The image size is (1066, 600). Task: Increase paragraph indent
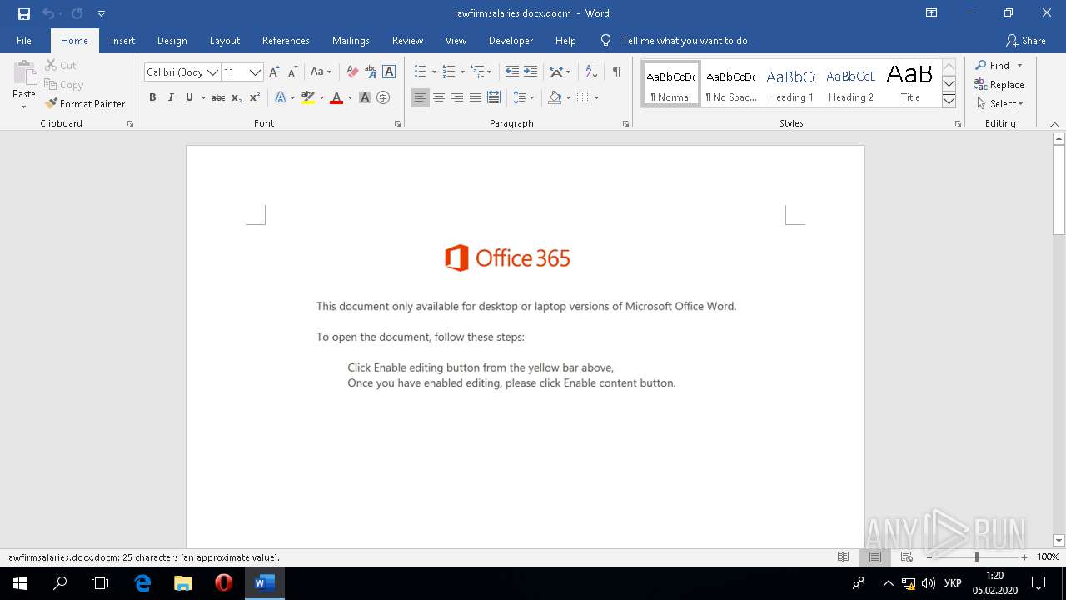pos(531,72)
